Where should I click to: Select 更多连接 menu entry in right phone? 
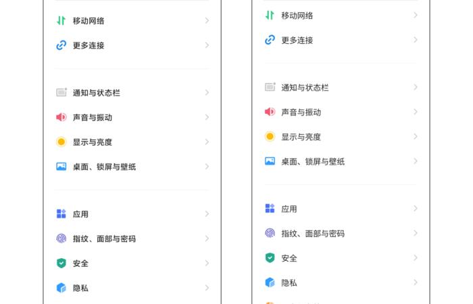point(341,40)
